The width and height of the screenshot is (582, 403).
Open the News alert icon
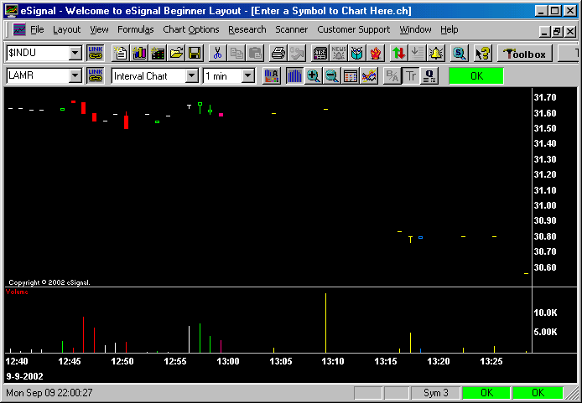(x=339, y=54)
